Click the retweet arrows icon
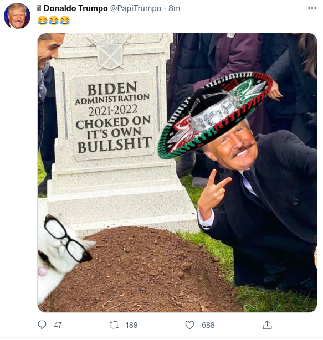The height and width of the screenshot is (340, 323). point(114,325)
